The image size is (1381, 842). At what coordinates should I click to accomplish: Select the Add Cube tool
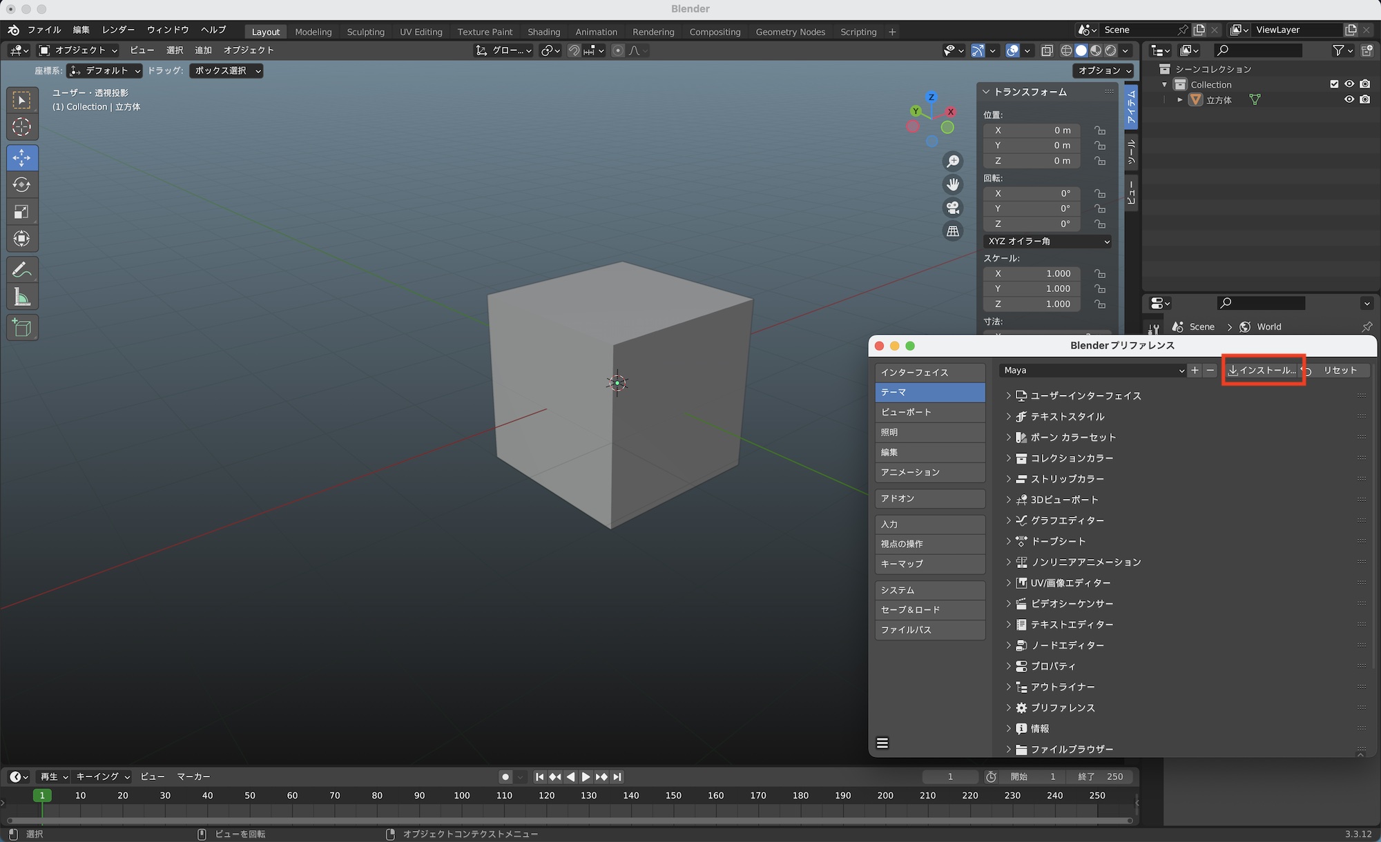pos(21,328)
